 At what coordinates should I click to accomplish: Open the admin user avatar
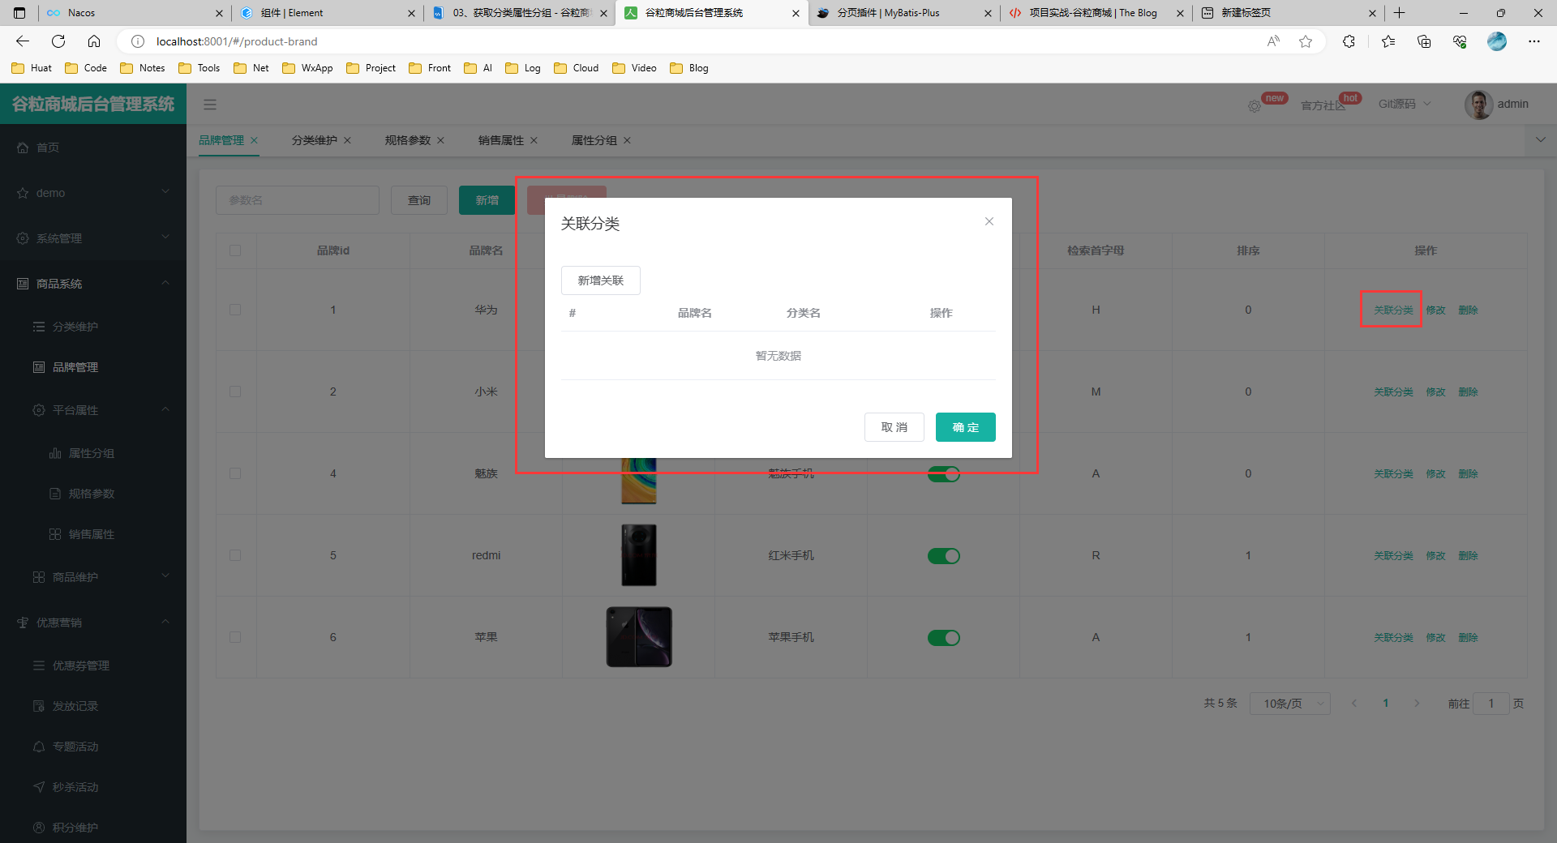pyautogui.click(x=1478, y=105)
